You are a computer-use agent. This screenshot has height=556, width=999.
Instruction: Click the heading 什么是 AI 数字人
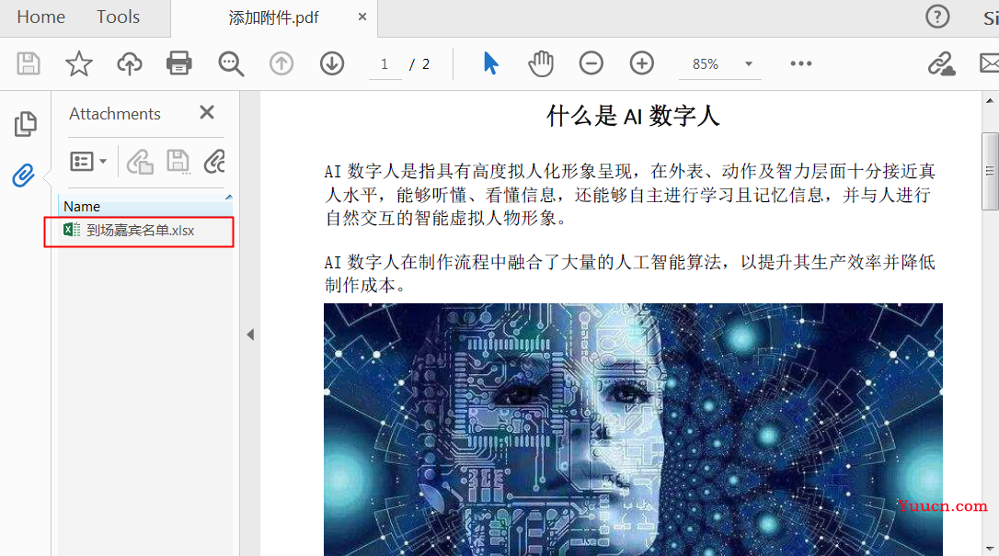633,116
